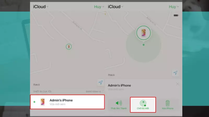Open the left iCloud dropdown menu
This screenshot has height=117, width=209.
pyautogui.click(x=41, y=7)
